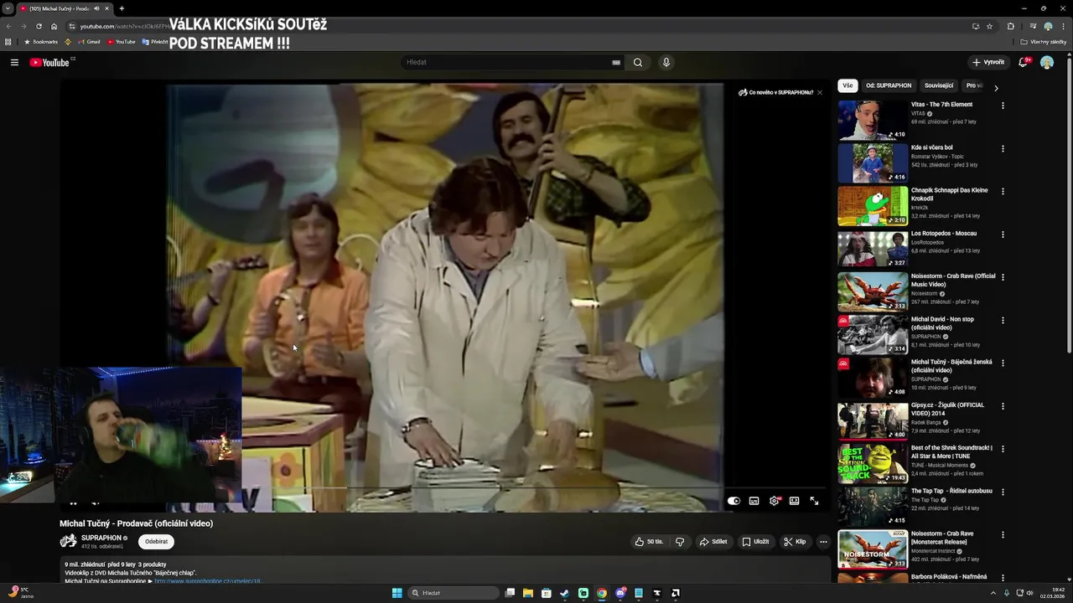Image resolution: width=1073 pixels, height=603 pixels.
Task: Open File Explorer from taskbar
Action: [x=528, y=593]
